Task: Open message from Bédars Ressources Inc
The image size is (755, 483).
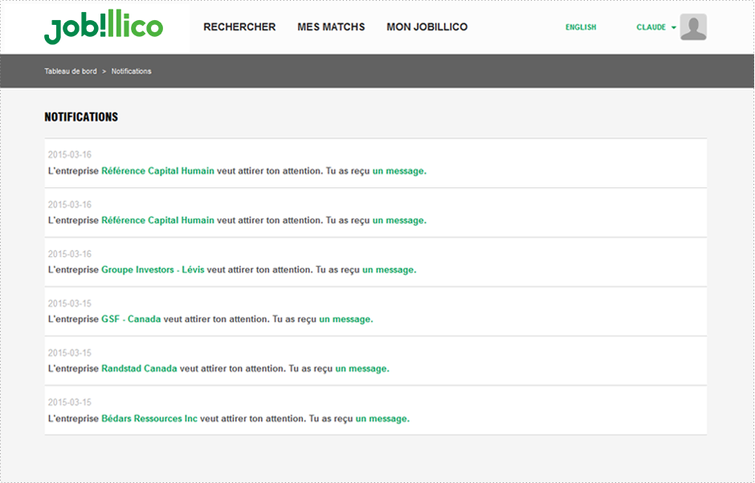Action: (x=382, y=419)
